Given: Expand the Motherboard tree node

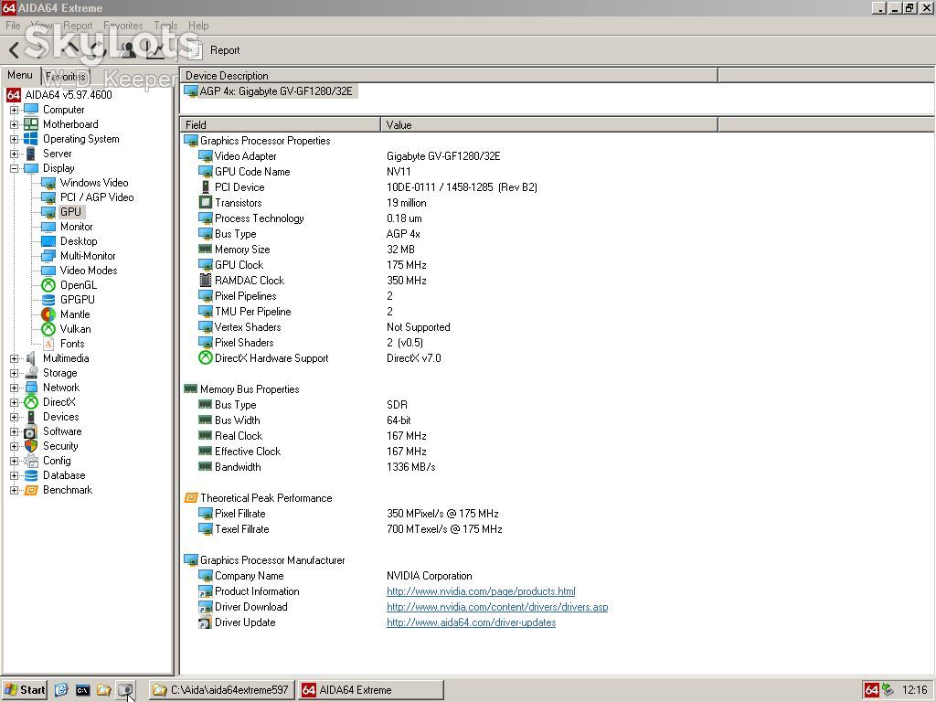Looking at the screenshot, I should [15, 124].
